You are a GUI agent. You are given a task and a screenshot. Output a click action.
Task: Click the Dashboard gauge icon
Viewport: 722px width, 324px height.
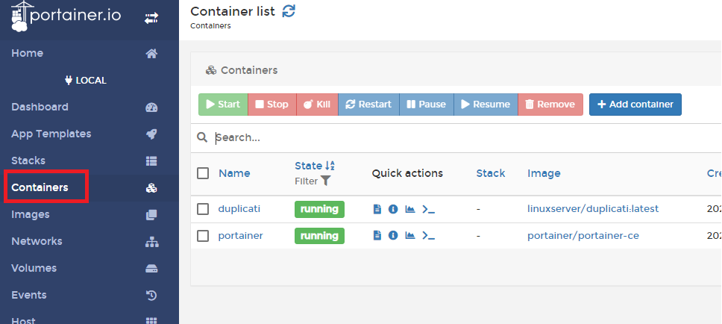(151, 108)
